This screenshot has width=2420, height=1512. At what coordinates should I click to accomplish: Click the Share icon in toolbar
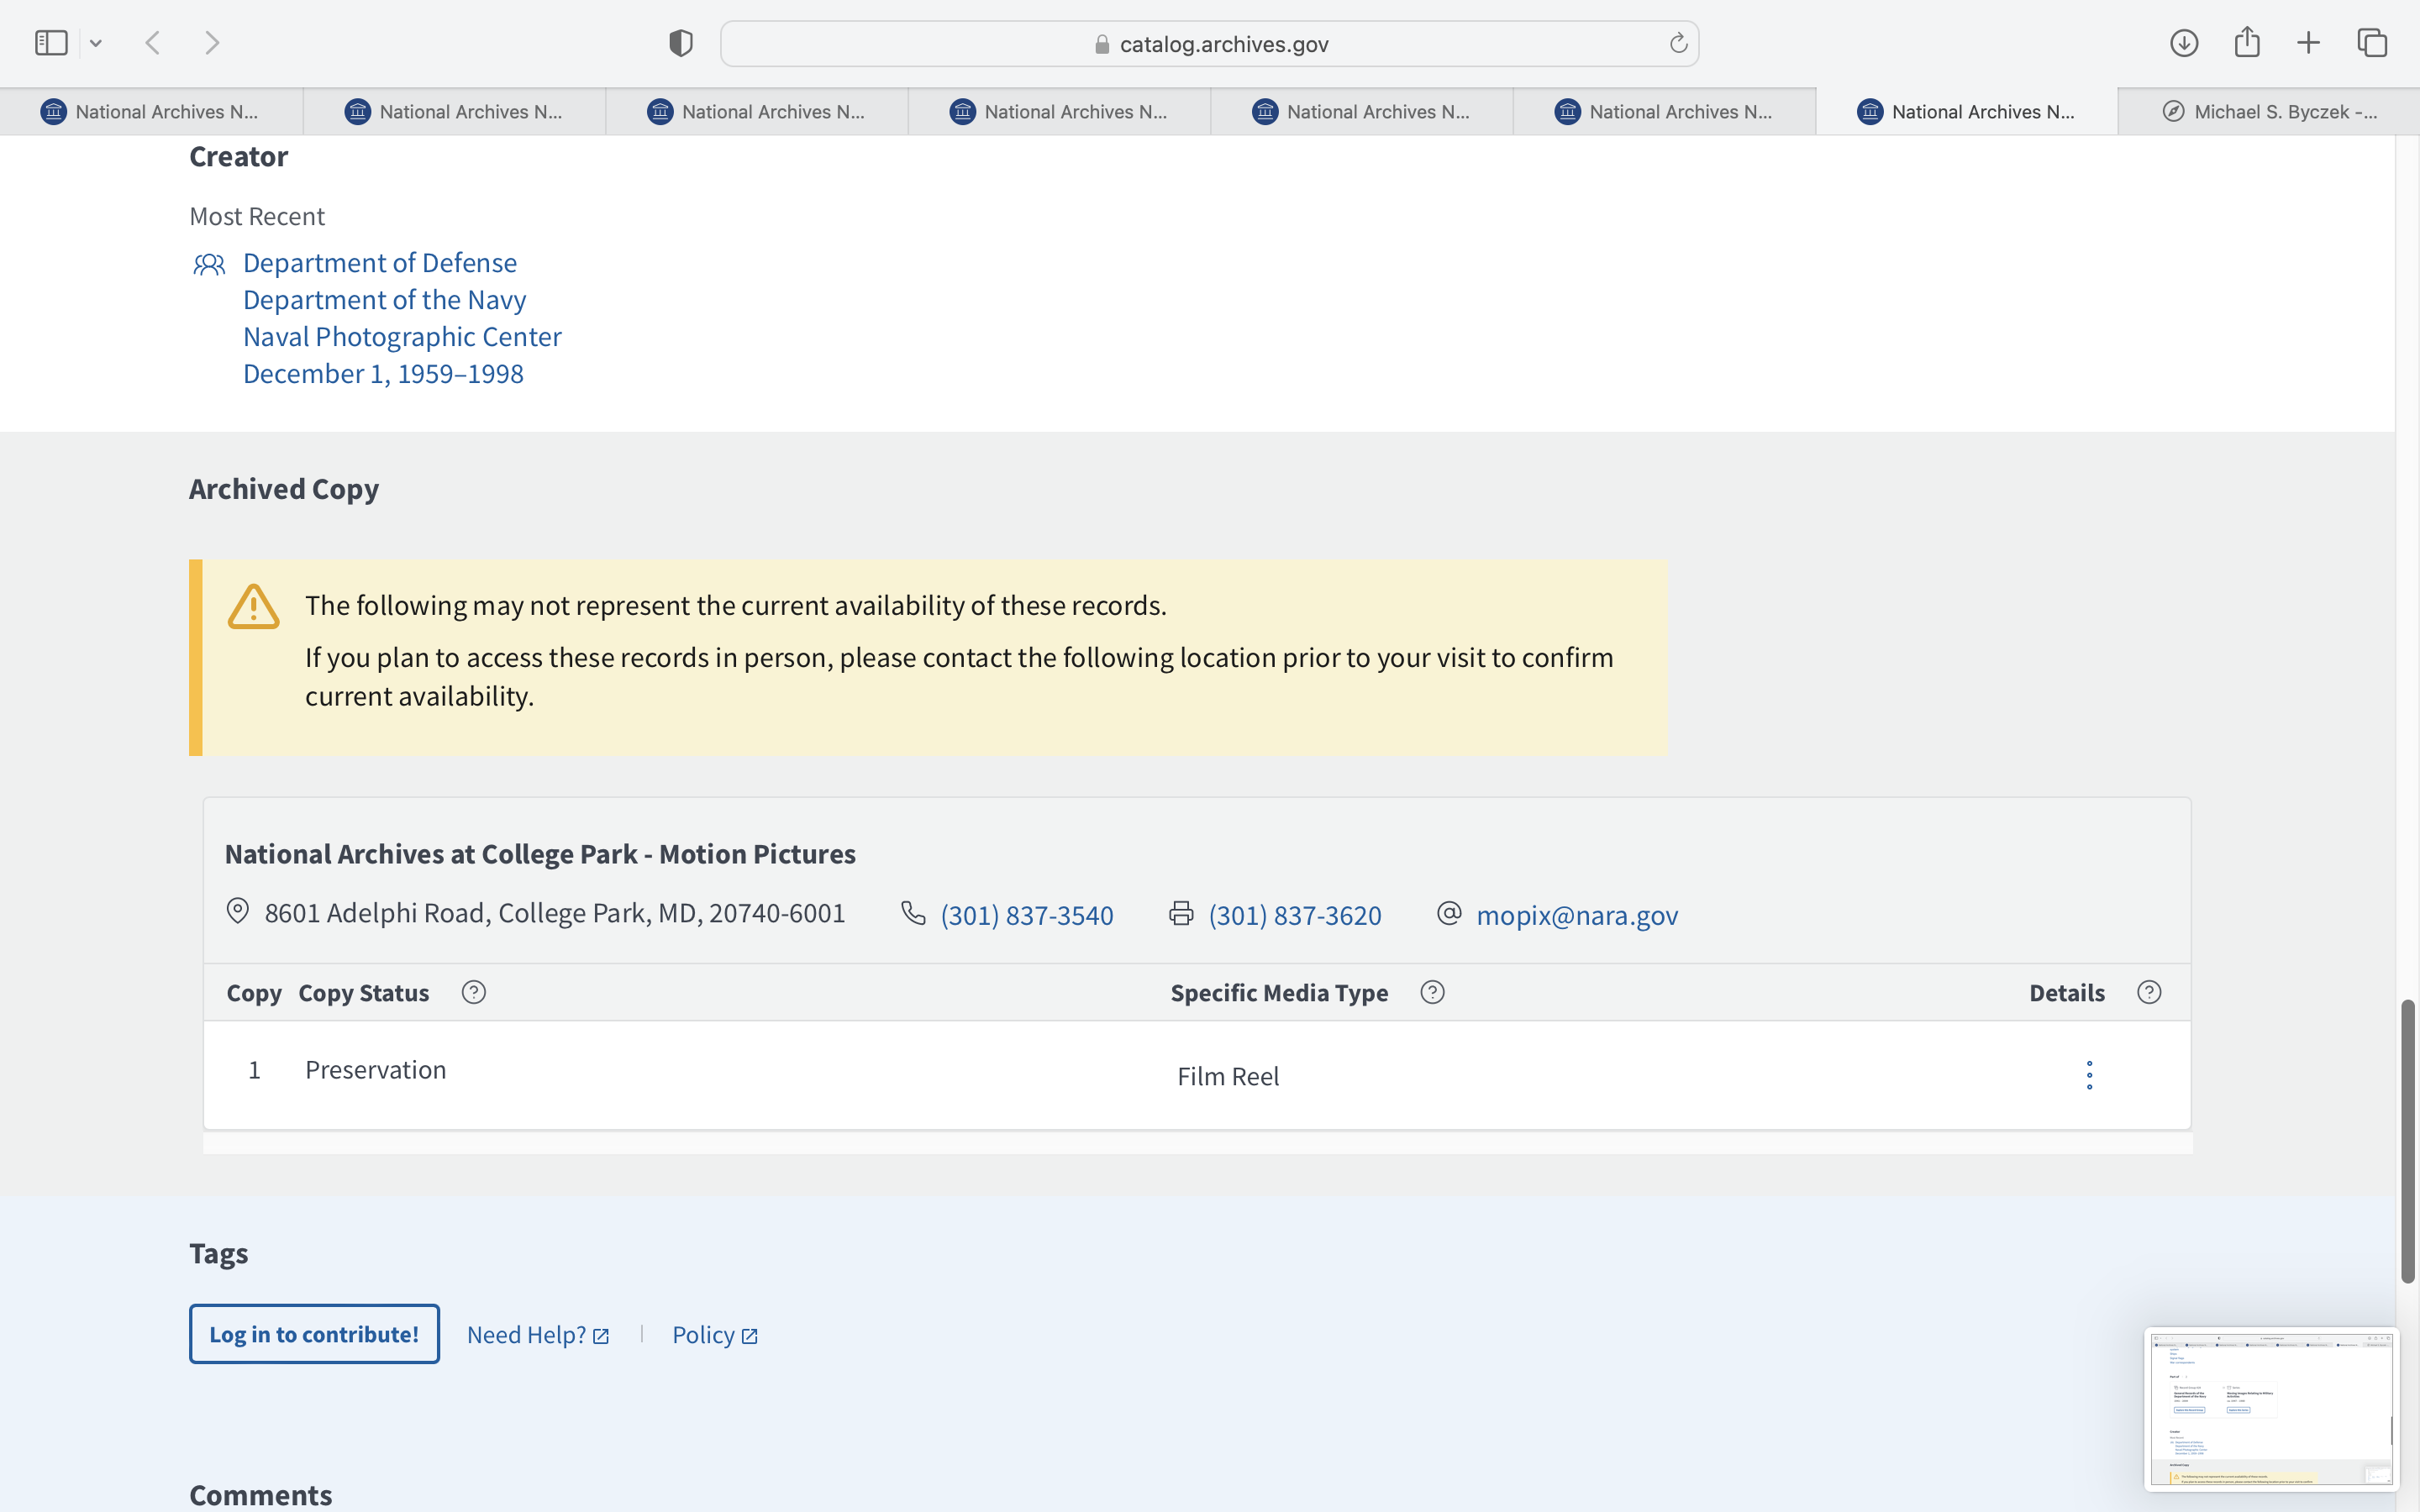pyautogui.click(x=2246, y=43)
